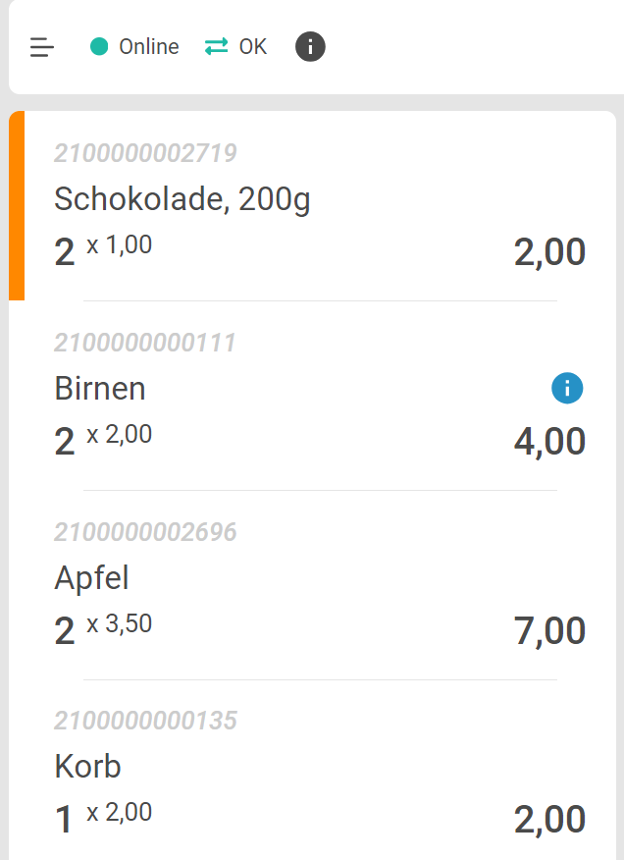
Task: Click barcode number 2100000000135
Action: (x=145, y=722)
